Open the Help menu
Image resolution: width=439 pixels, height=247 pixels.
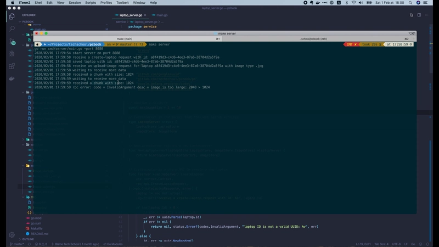coord(153,3)
